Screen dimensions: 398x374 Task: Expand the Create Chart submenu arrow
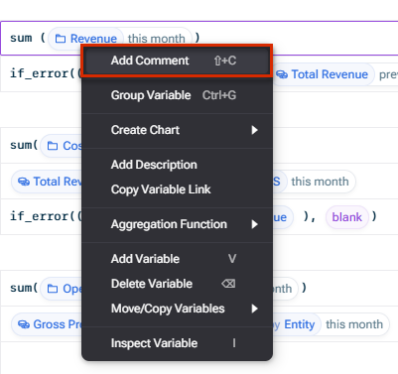point(254,130)
